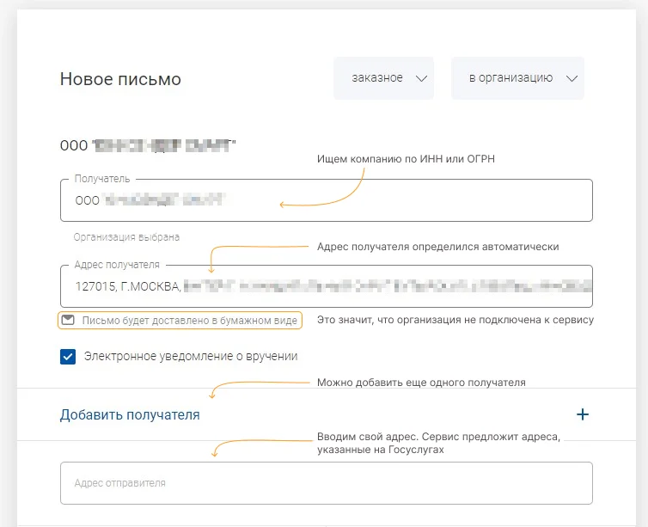Click the "Ищем компанию по ИНН или ОГРН" hint
The height and width of the screenshot is (527, 648).
[x=407, y=159]
